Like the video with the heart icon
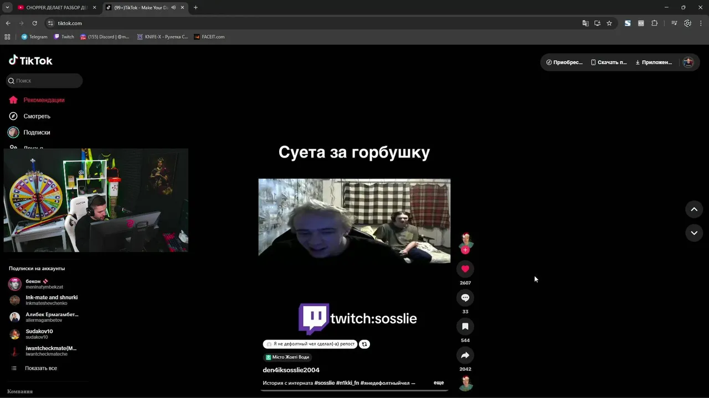709x398 pixels. click(465, 269)
